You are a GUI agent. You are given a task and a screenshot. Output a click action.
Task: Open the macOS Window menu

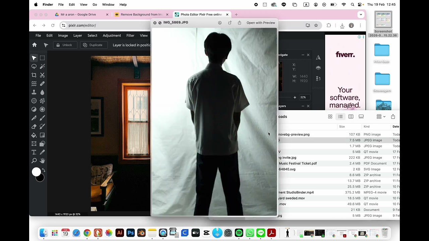coord(108,5)
